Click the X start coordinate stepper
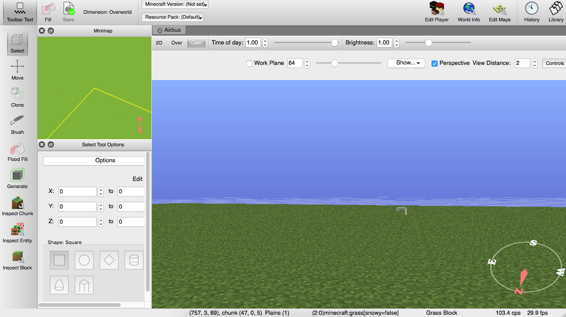This screenshot has width=566, height=317. pos(101,192)
